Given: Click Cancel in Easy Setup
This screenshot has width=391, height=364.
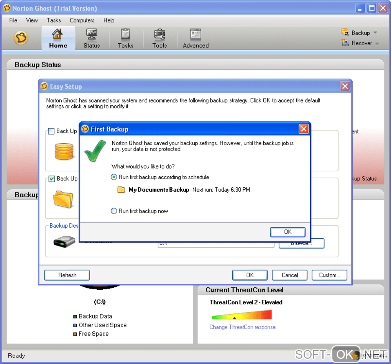Looking at the screenshot, I should pyautogui.click(x=289, y=275).
